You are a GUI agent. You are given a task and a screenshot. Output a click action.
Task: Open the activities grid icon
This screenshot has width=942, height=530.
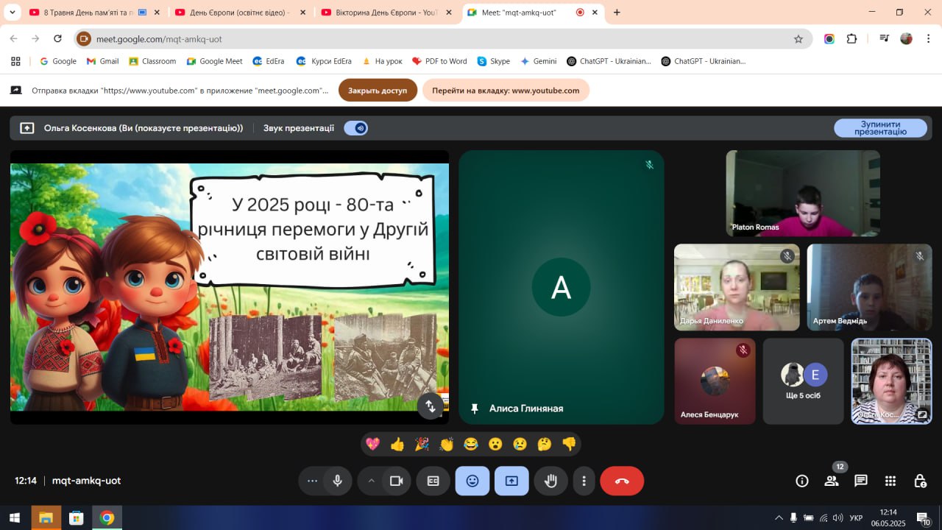[x=890, y=481]
